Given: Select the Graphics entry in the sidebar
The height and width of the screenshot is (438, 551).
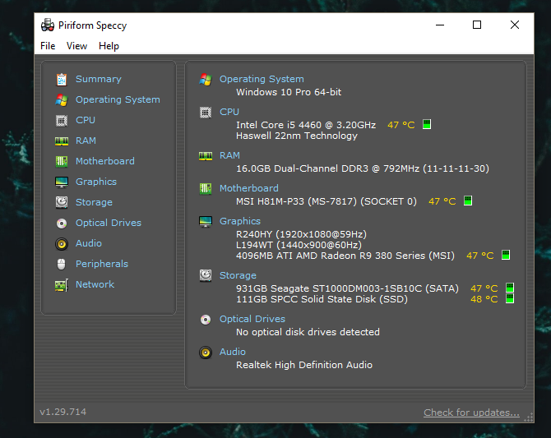Looking at the screenshot, I should (96, 182).
